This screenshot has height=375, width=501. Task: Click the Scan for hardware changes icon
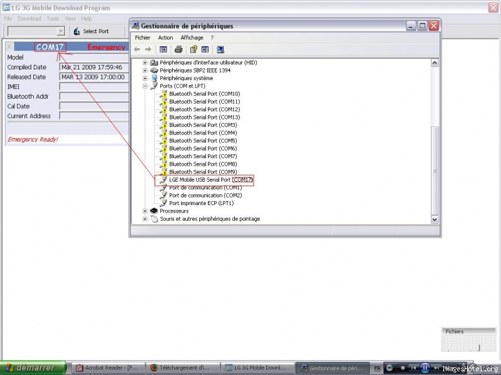point(220,49)
